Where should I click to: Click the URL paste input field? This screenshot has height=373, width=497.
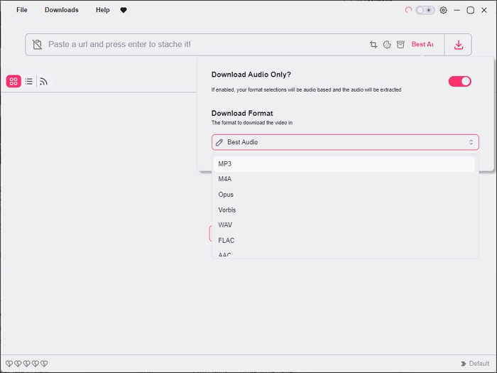click(199, 45)
